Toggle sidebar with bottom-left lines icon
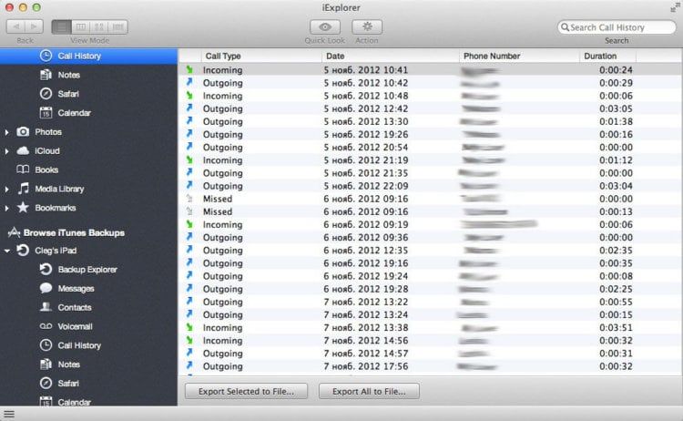 click(9, 414)
